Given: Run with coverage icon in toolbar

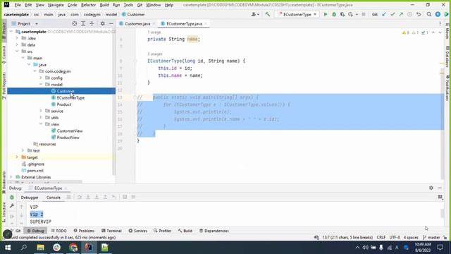Looking at the screenshot, I should pos(342,14).
